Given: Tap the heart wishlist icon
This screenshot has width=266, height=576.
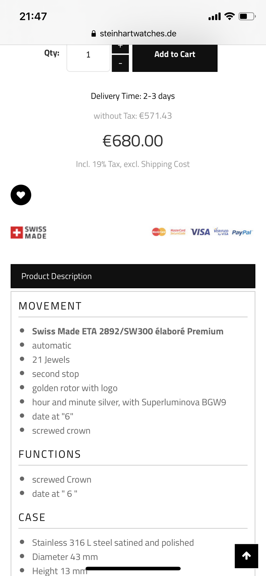Looking at the screenshot, I should 21,195.
